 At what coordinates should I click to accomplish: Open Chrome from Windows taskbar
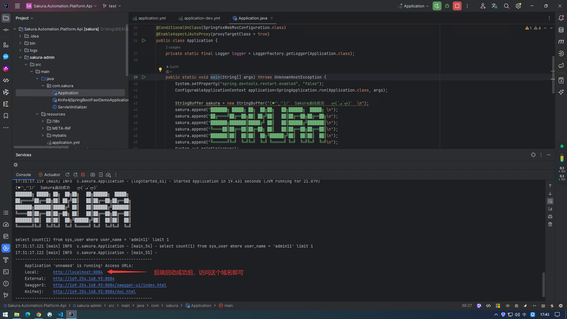[38, 315]
